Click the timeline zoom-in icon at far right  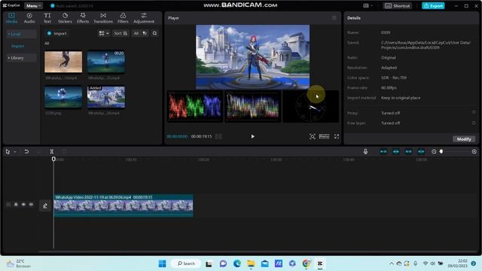click(474, 151)
